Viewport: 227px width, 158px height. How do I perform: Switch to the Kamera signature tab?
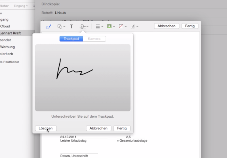click(x=94, y=39)
